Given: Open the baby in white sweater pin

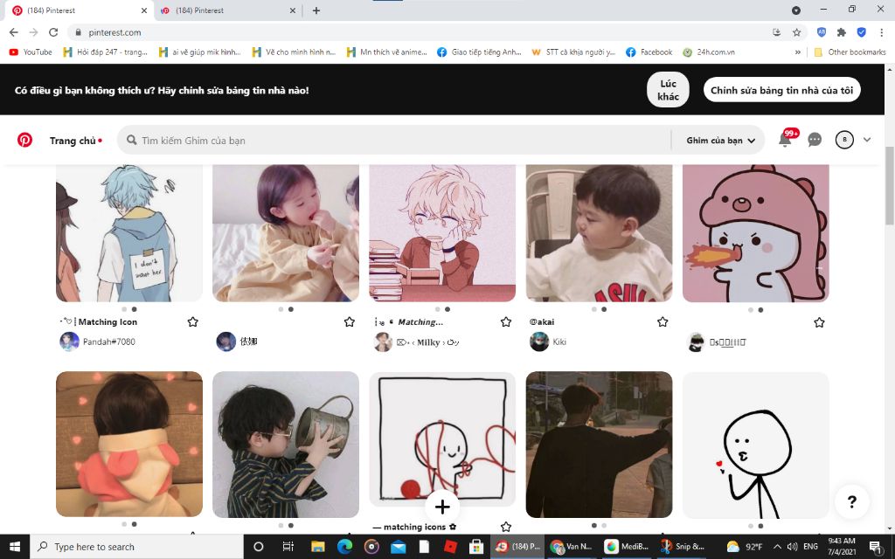Looking at the screenshot, I should [x=599, y=232].
